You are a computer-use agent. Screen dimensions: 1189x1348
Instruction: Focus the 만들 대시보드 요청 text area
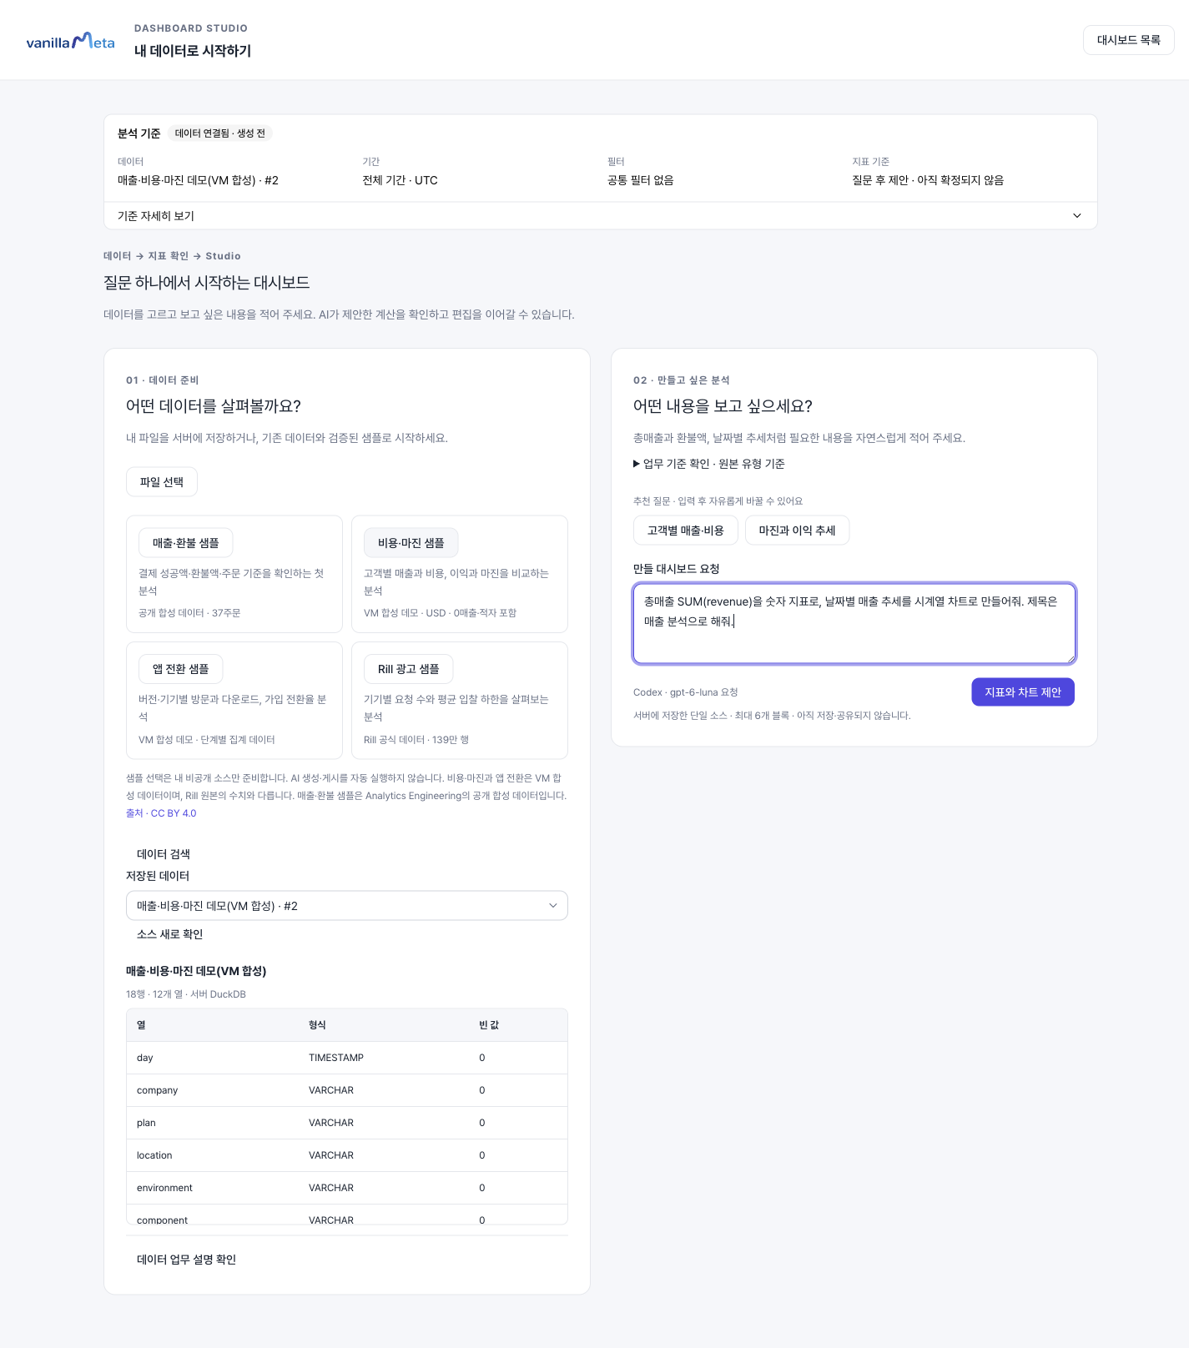854,624
